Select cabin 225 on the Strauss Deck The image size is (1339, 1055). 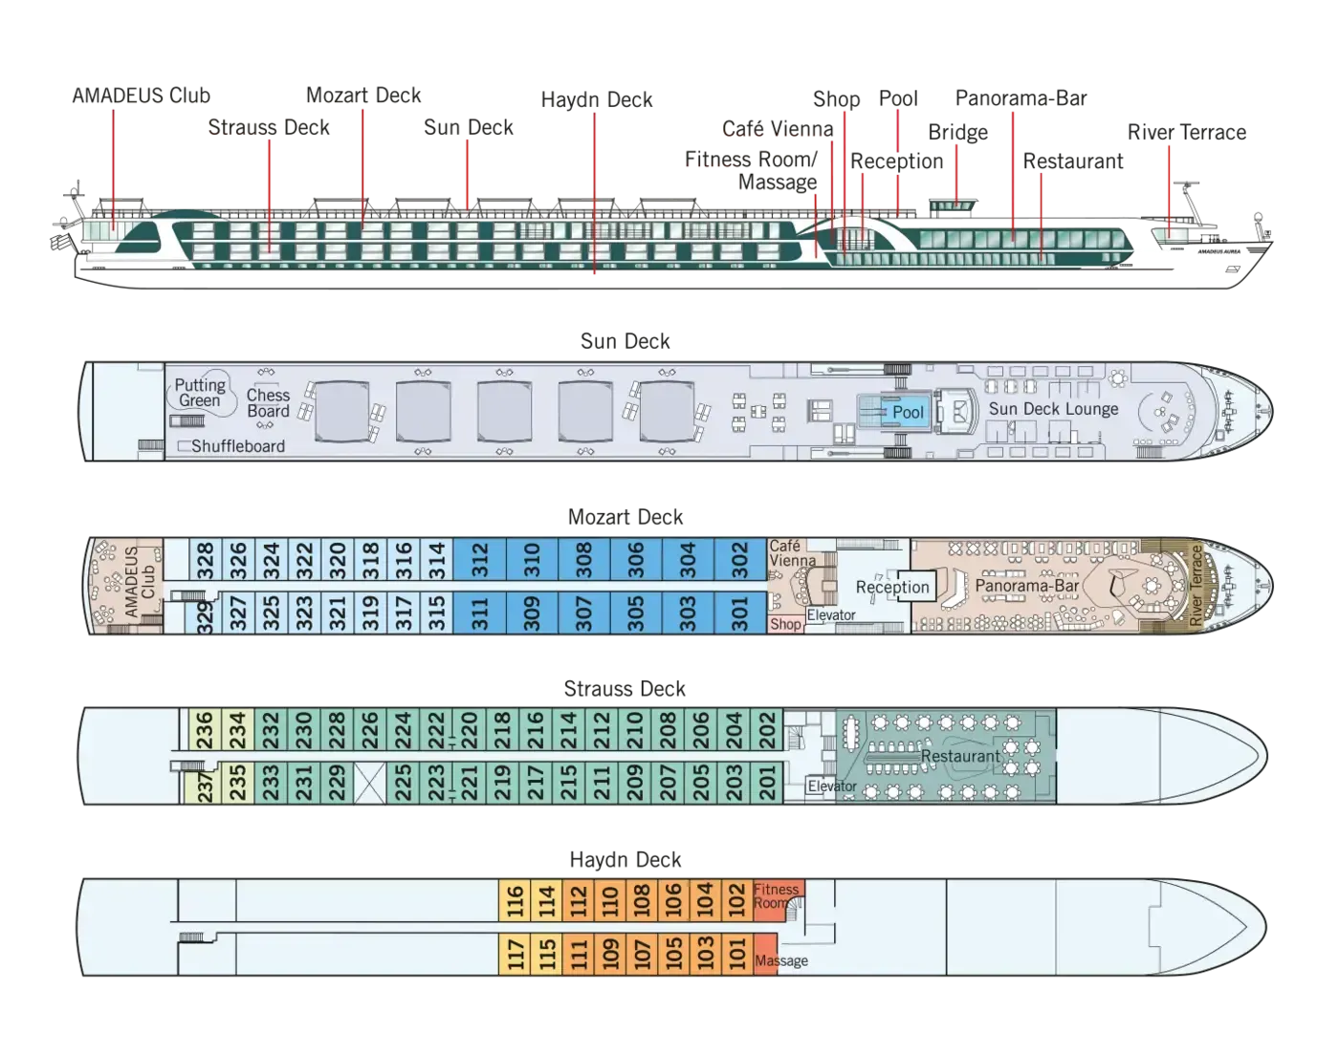(403, 783)
